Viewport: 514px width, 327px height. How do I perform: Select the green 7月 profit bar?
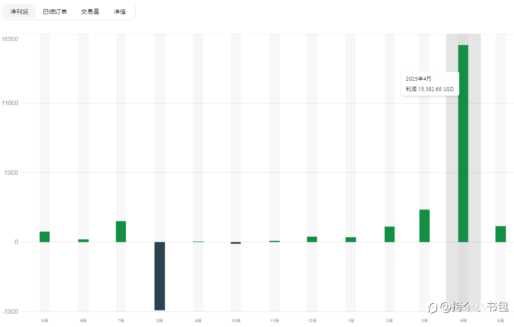coord(121,231)
